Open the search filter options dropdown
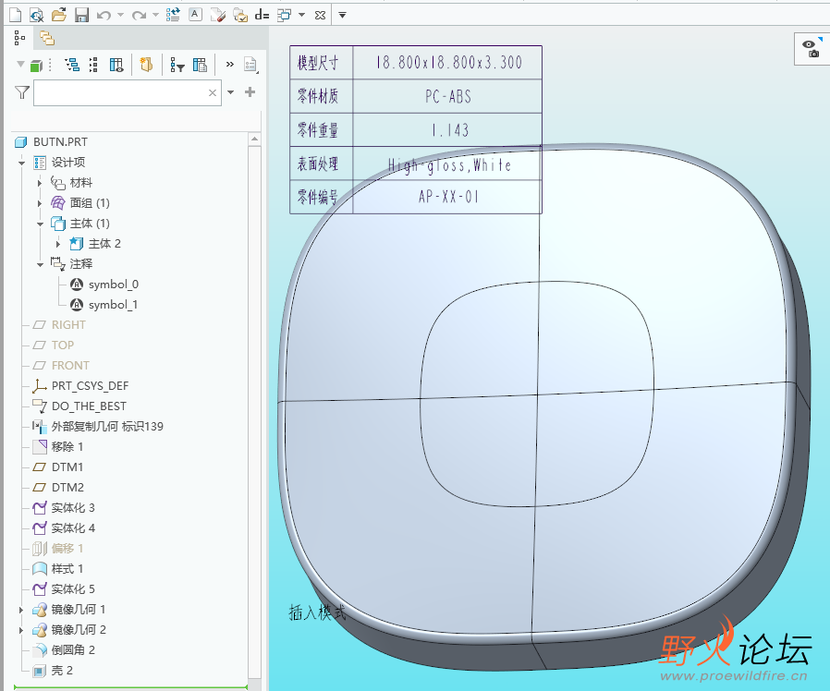 click(230, 92)
